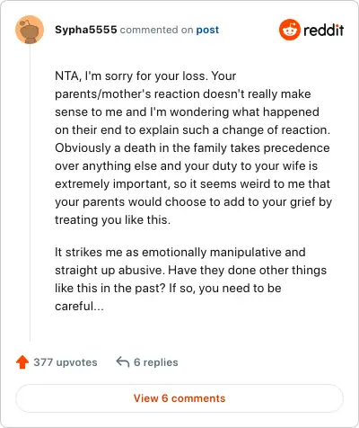Open the blue 'post' link
The height and width of the screenshot is (428, 359).
tap(207, 30)
